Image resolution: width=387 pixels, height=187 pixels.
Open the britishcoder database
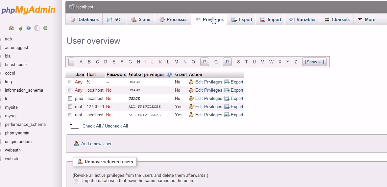16,65
